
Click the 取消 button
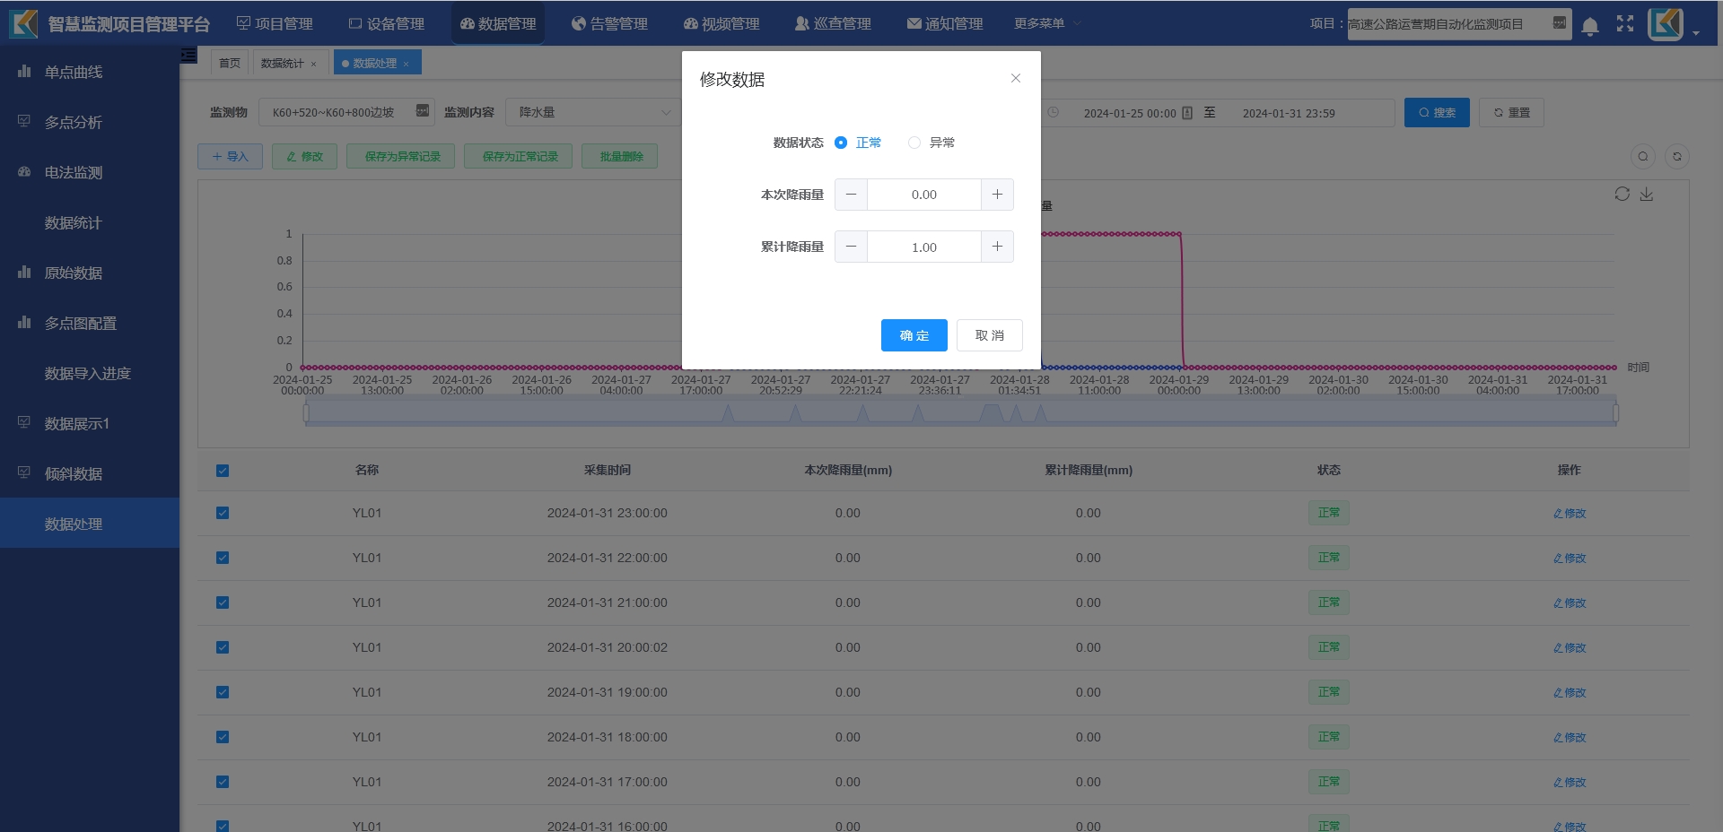point(989,335)
